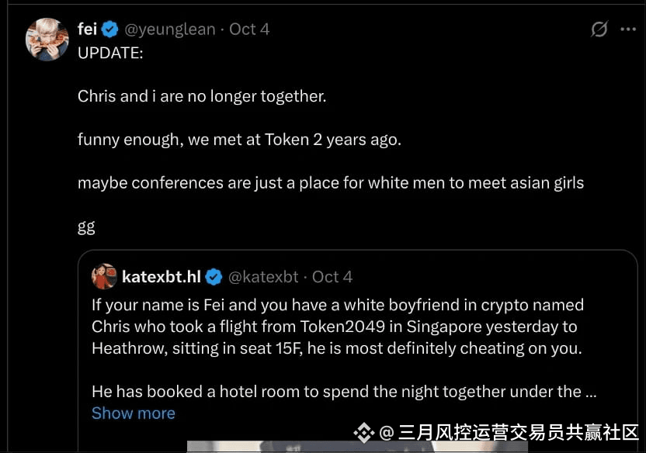This screenshot has width=646, height=453.
Task: Click the 三月风控运营交易员共赢社区 watermark text
Action: [518, 432]
